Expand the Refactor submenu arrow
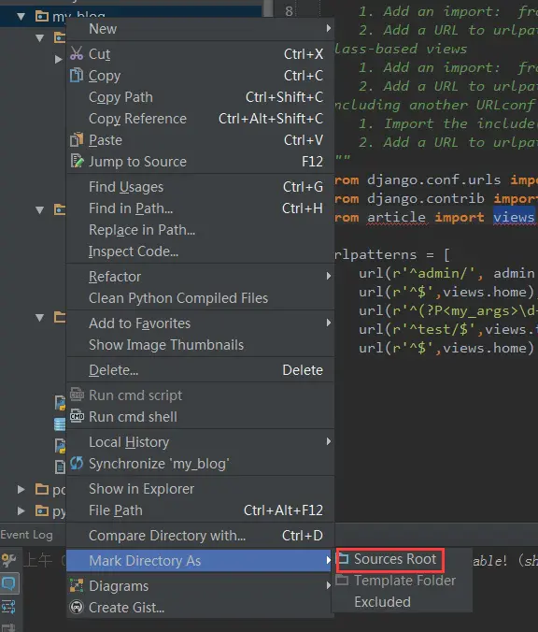This screenshot has width=538, height=632. pos(329,276)
